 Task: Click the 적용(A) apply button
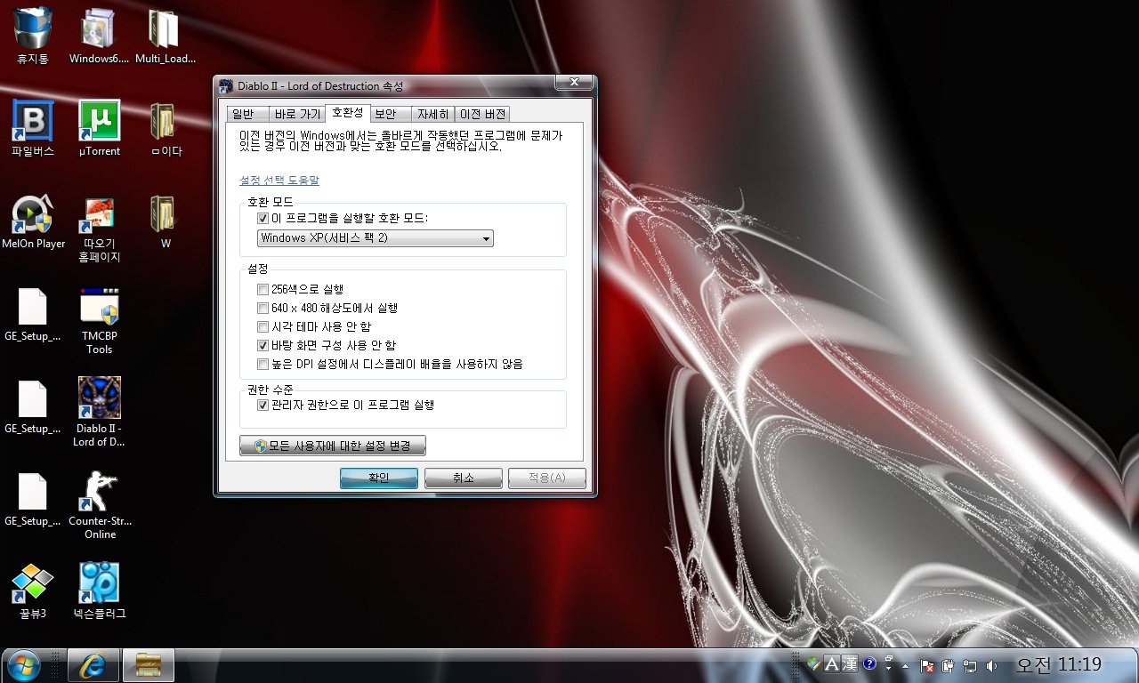547,478
